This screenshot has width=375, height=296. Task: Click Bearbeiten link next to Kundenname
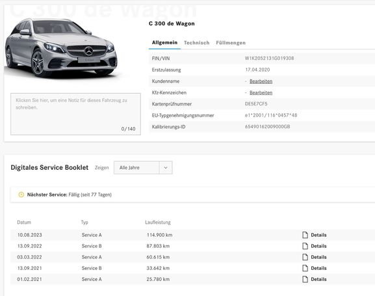point(261,81)
